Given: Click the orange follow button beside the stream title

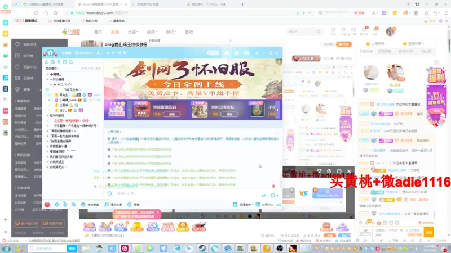Looking at the screenshot, I should tap(344, 44).
